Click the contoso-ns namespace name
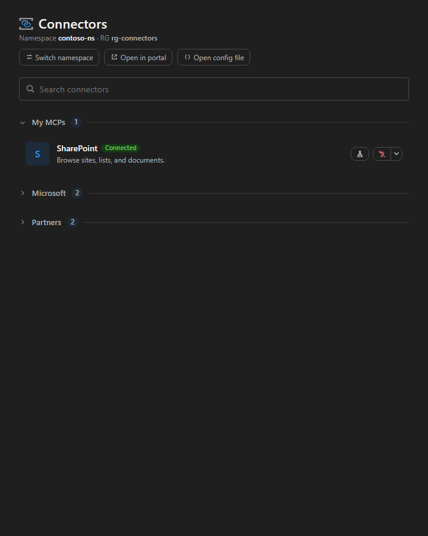 pos(77,38)
